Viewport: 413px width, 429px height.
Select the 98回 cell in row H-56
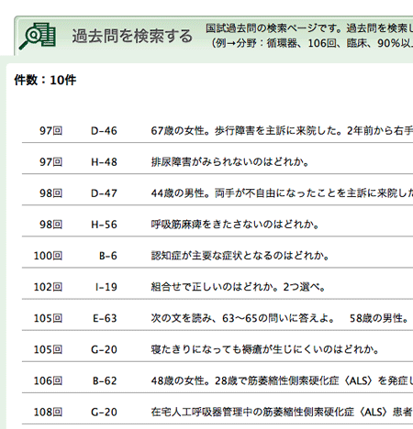(x=50, y=225)
